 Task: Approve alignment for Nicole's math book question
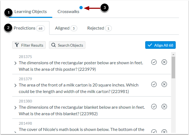[x=154, y=131]
